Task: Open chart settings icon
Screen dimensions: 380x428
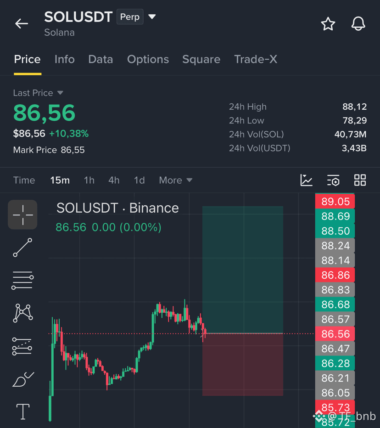Action: pos(333,180)
